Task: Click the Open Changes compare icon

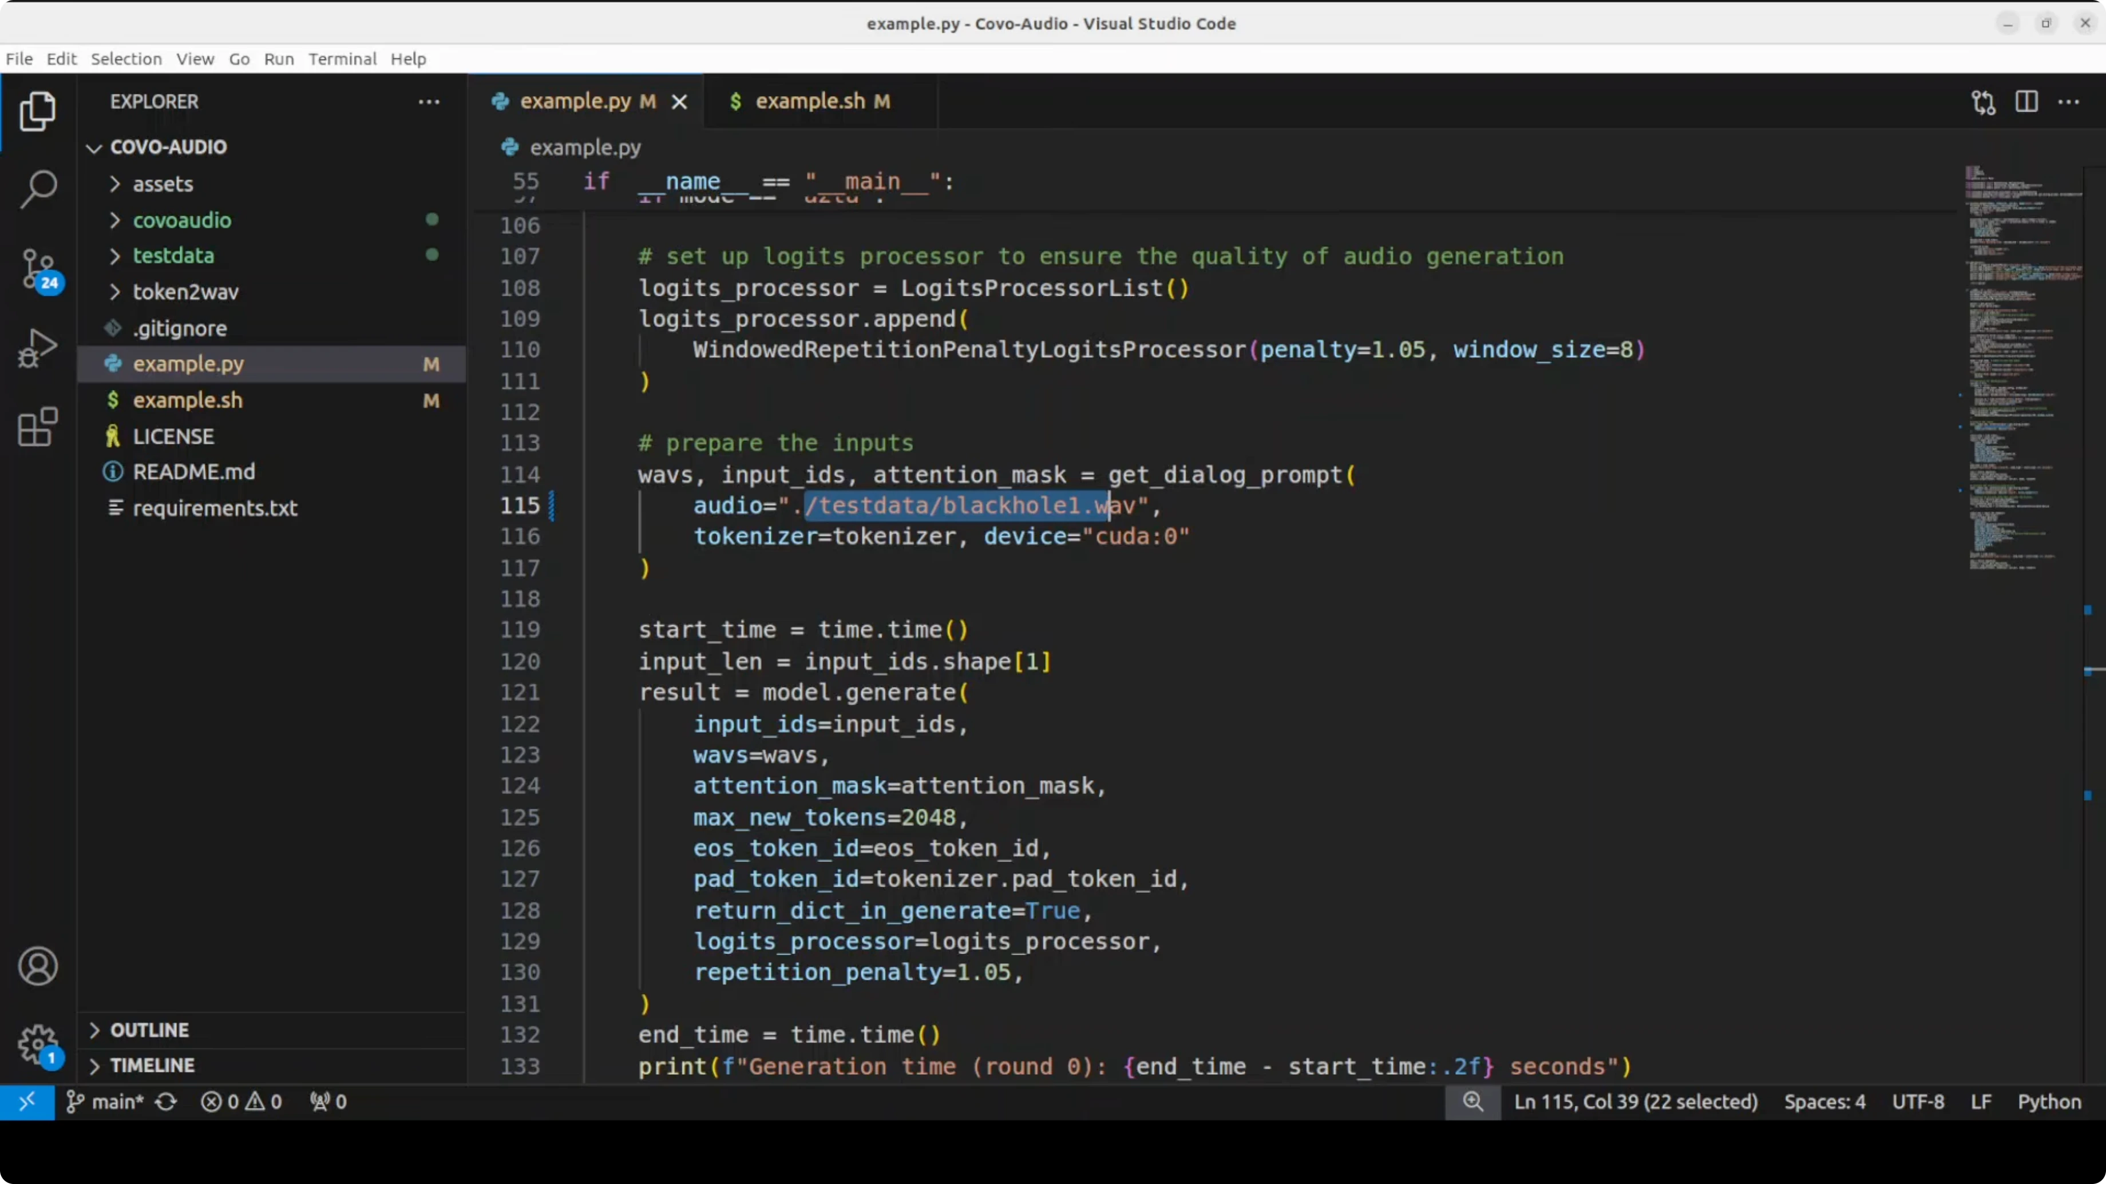Action: (x=1984, y=102)
